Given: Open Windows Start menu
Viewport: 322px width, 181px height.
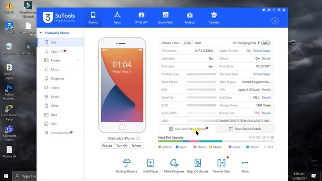Looking at the screenshot, I should pos(6,176).
